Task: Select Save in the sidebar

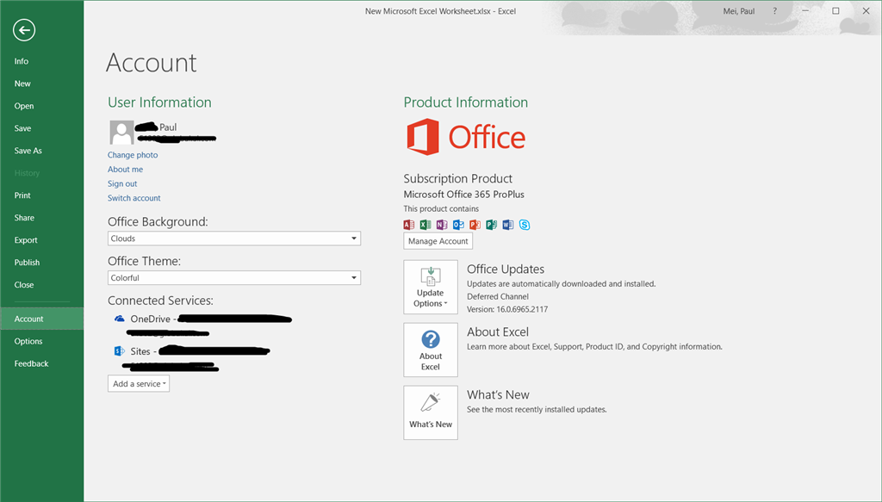Action: point(22,128)
